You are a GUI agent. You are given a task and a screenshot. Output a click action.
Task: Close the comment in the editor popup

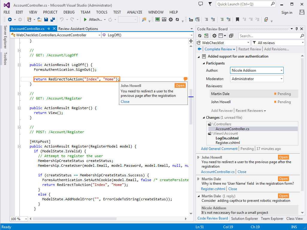pyautogui.click(x=125, y=102)
